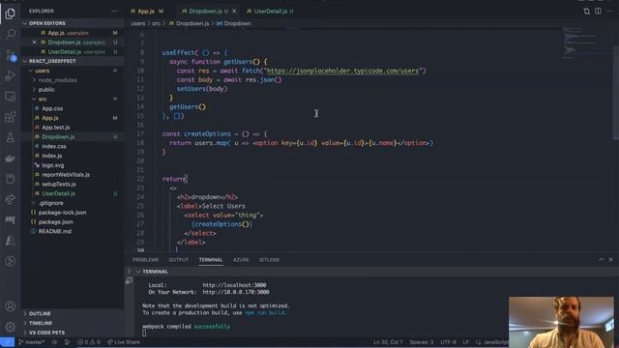This screenshot has width=619, height=348.
Task: Open App.test.js in the file tree
Action: [73, 128]
